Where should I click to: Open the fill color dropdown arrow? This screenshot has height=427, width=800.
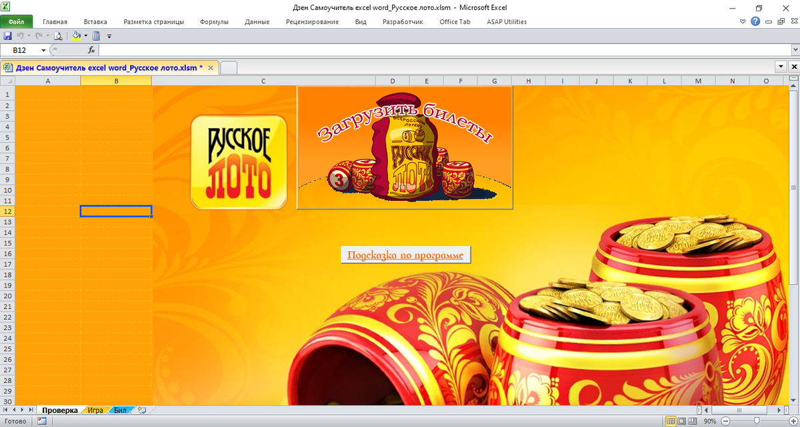click(x=86, y=35)
